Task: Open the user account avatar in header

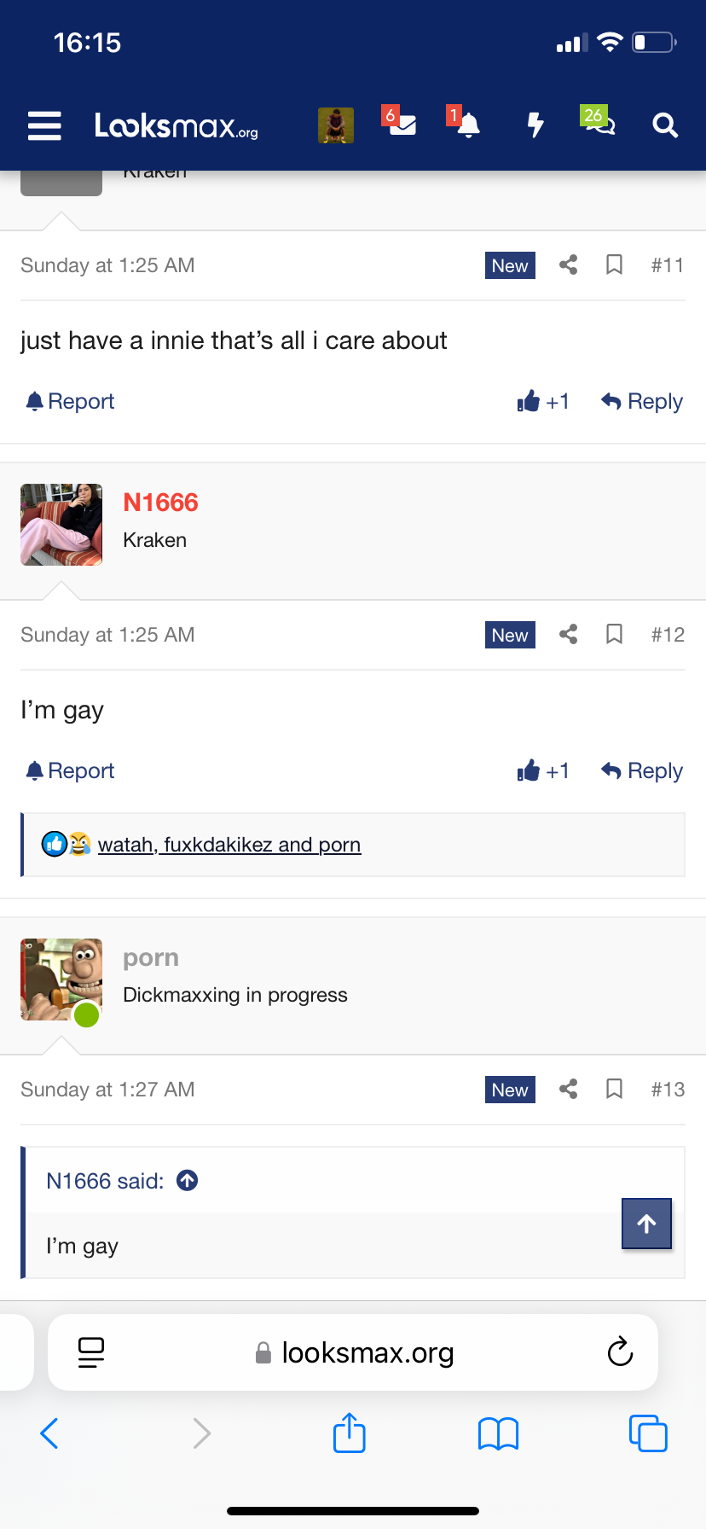Action: [336, 125]
